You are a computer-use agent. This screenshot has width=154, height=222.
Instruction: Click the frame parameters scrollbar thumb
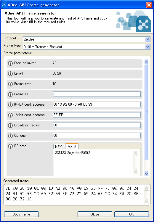(146, 112)
